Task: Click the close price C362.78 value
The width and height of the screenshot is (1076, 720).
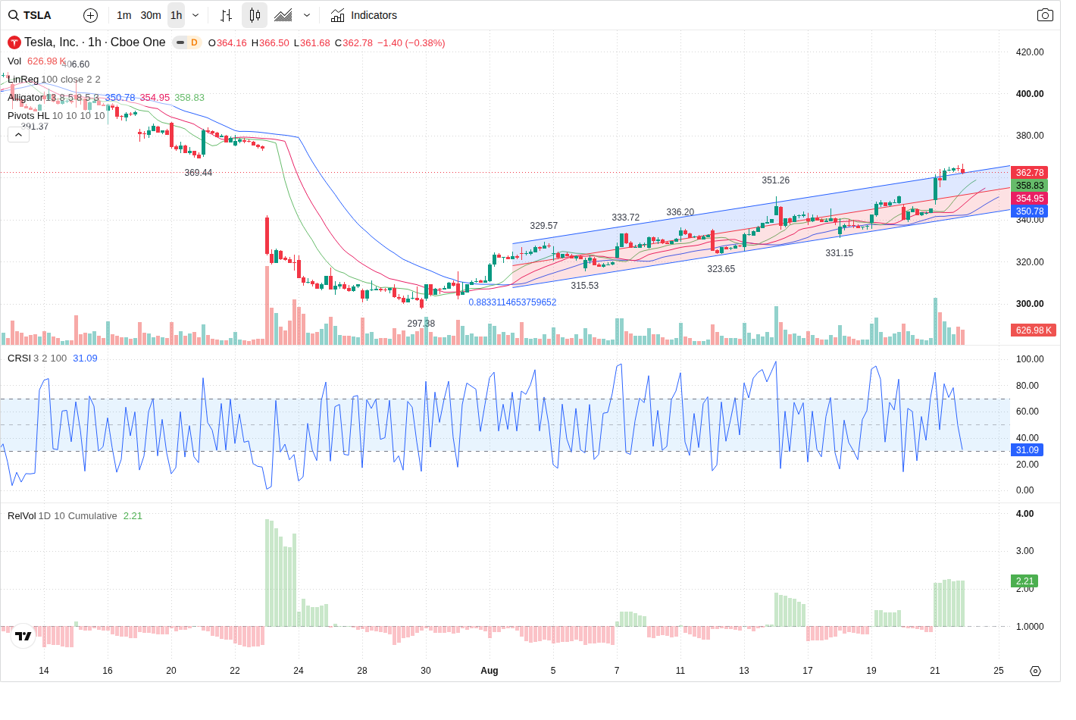Action: [354, 43]
